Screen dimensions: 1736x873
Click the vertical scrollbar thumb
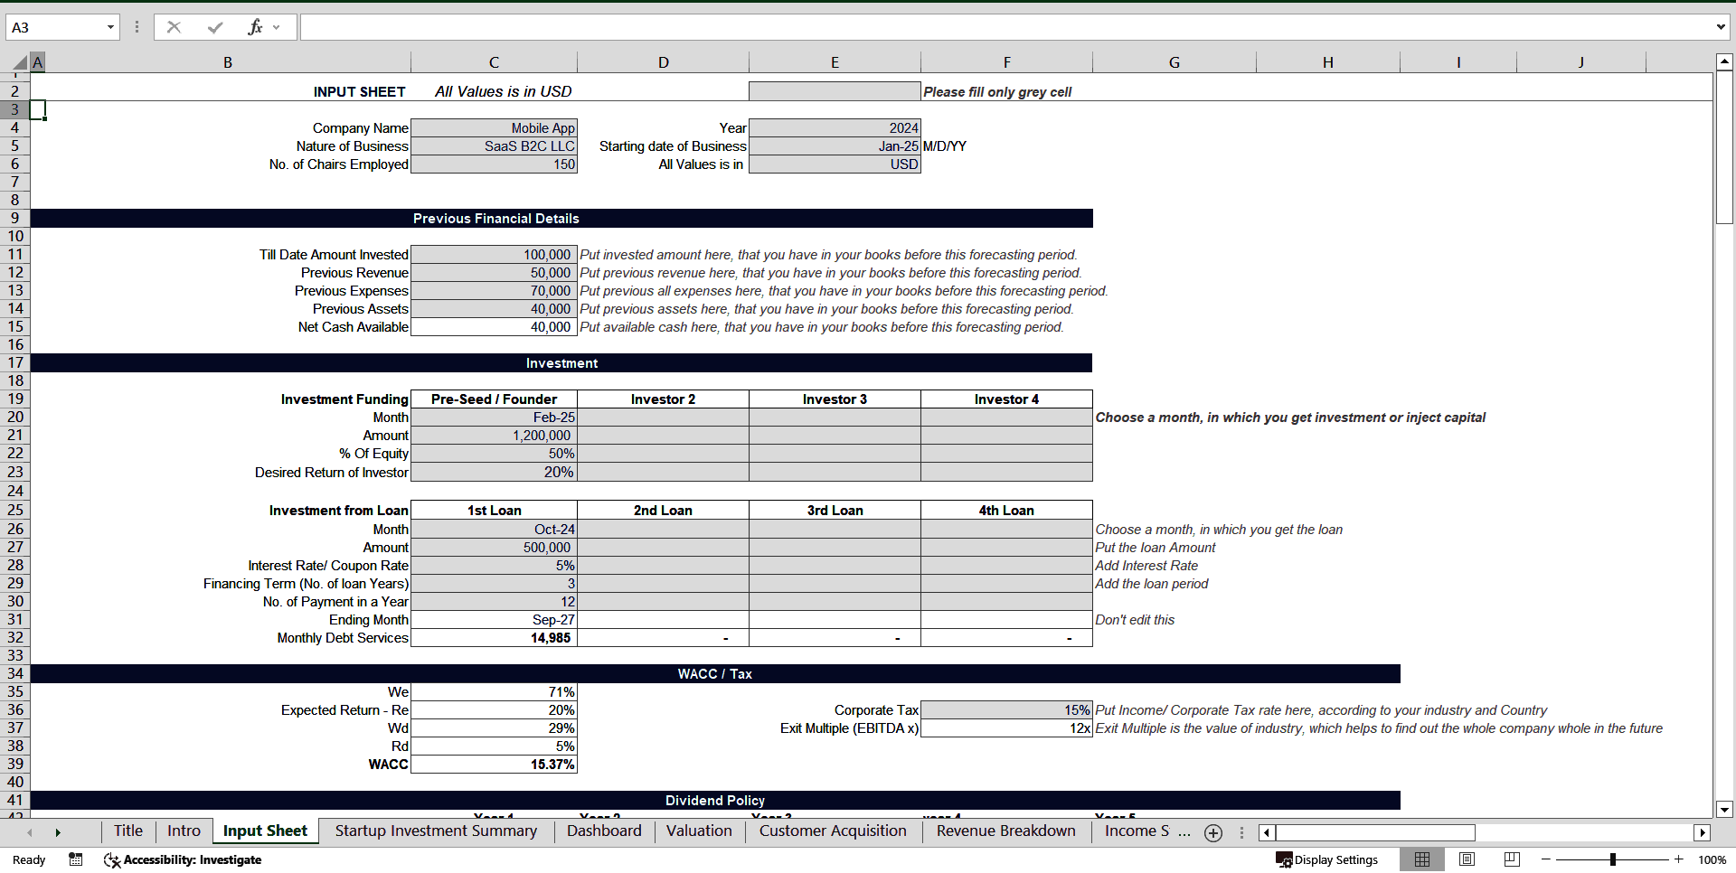coord(1724,147)
